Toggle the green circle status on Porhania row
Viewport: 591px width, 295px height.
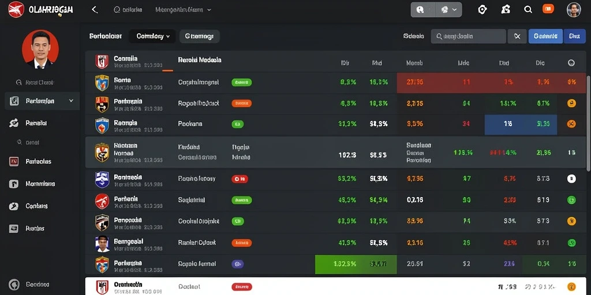click(571, 200)
